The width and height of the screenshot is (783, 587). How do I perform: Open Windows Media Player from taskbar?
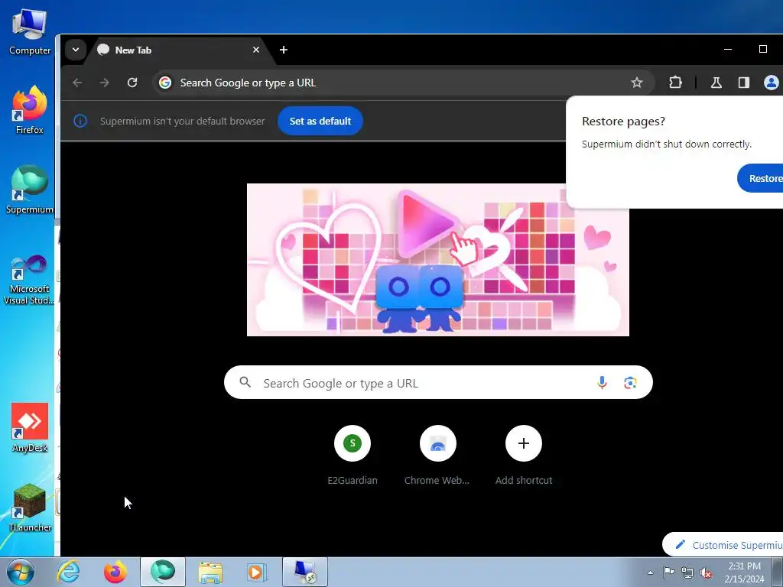257,572
